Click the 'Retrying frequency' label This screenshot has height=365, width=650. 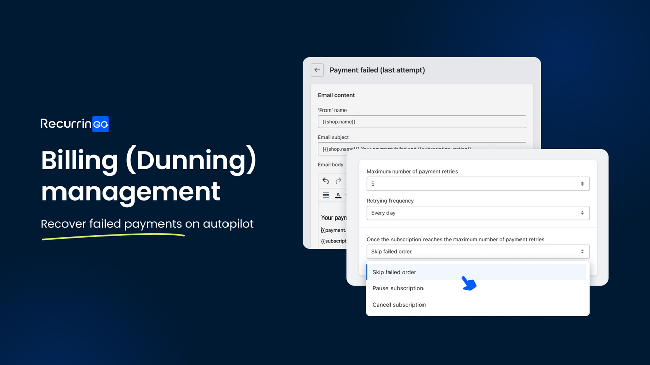tap(390, 201)
